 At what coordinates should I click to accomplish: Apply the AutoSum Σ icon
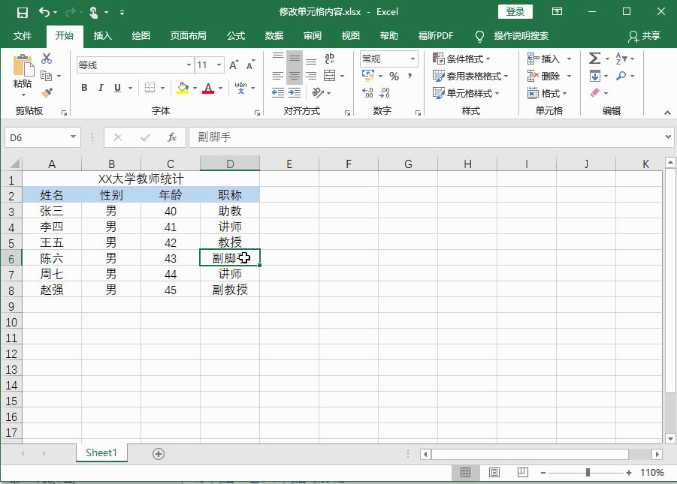[x=594, y=58]
